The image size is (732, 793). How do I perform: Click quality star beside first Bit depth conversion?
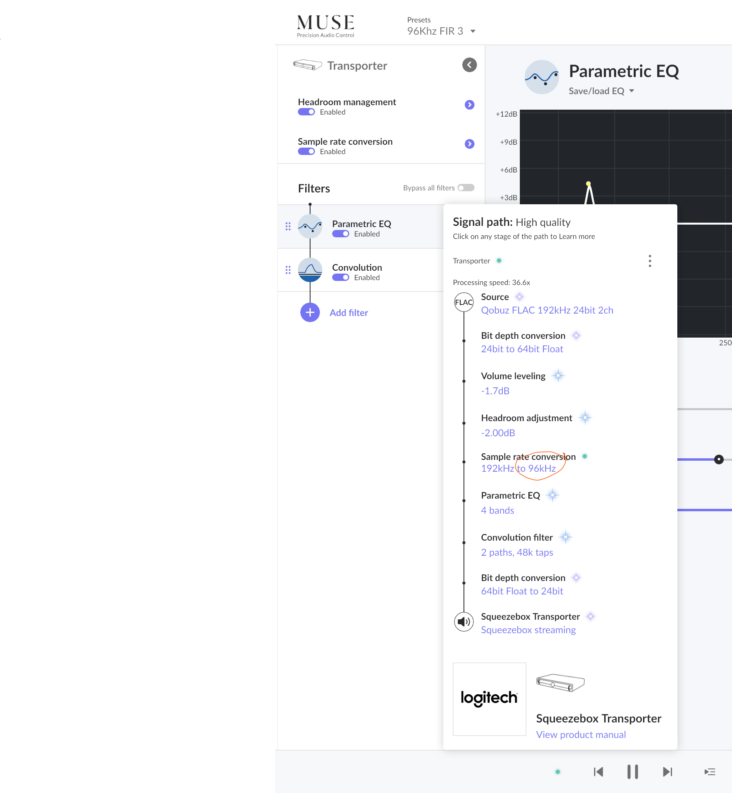tap(576, 336)
